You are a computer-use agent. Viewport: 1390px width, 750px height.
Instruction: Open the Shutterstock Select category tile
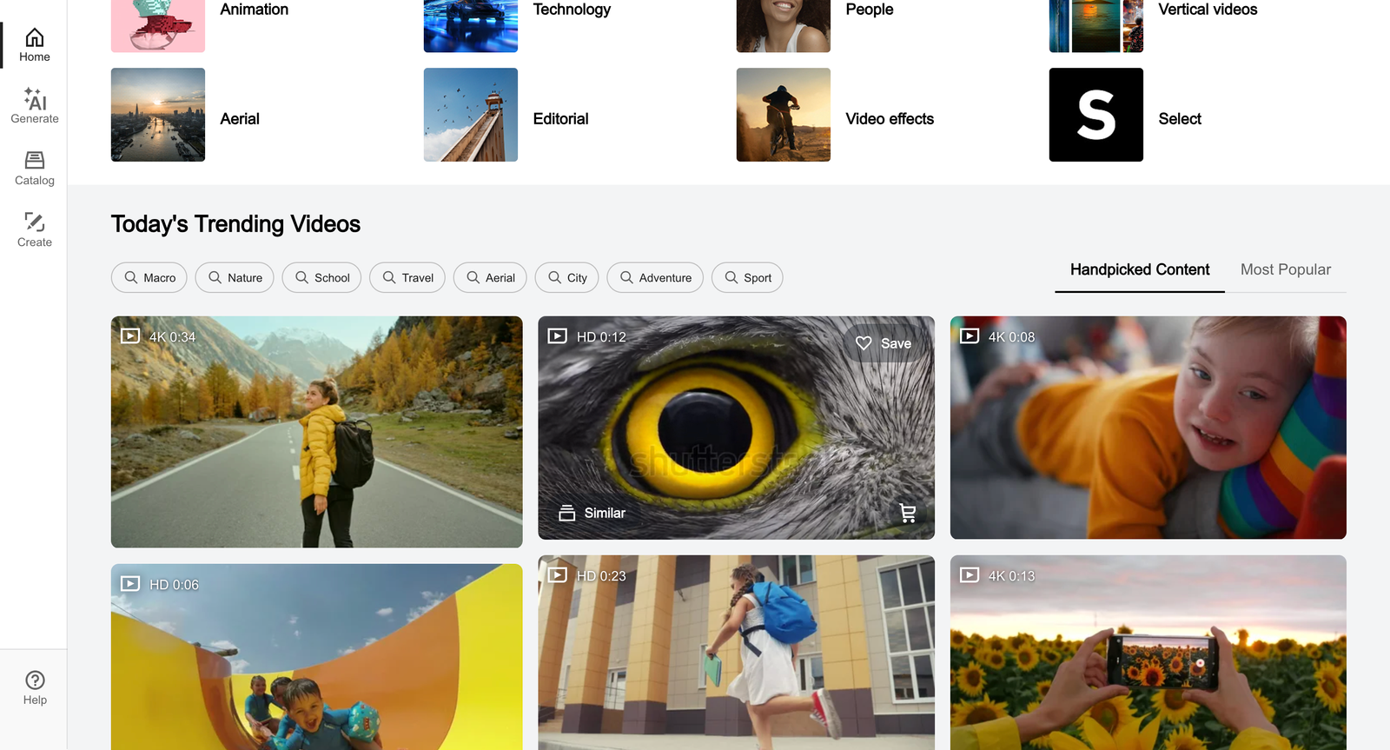[1095, 115]
